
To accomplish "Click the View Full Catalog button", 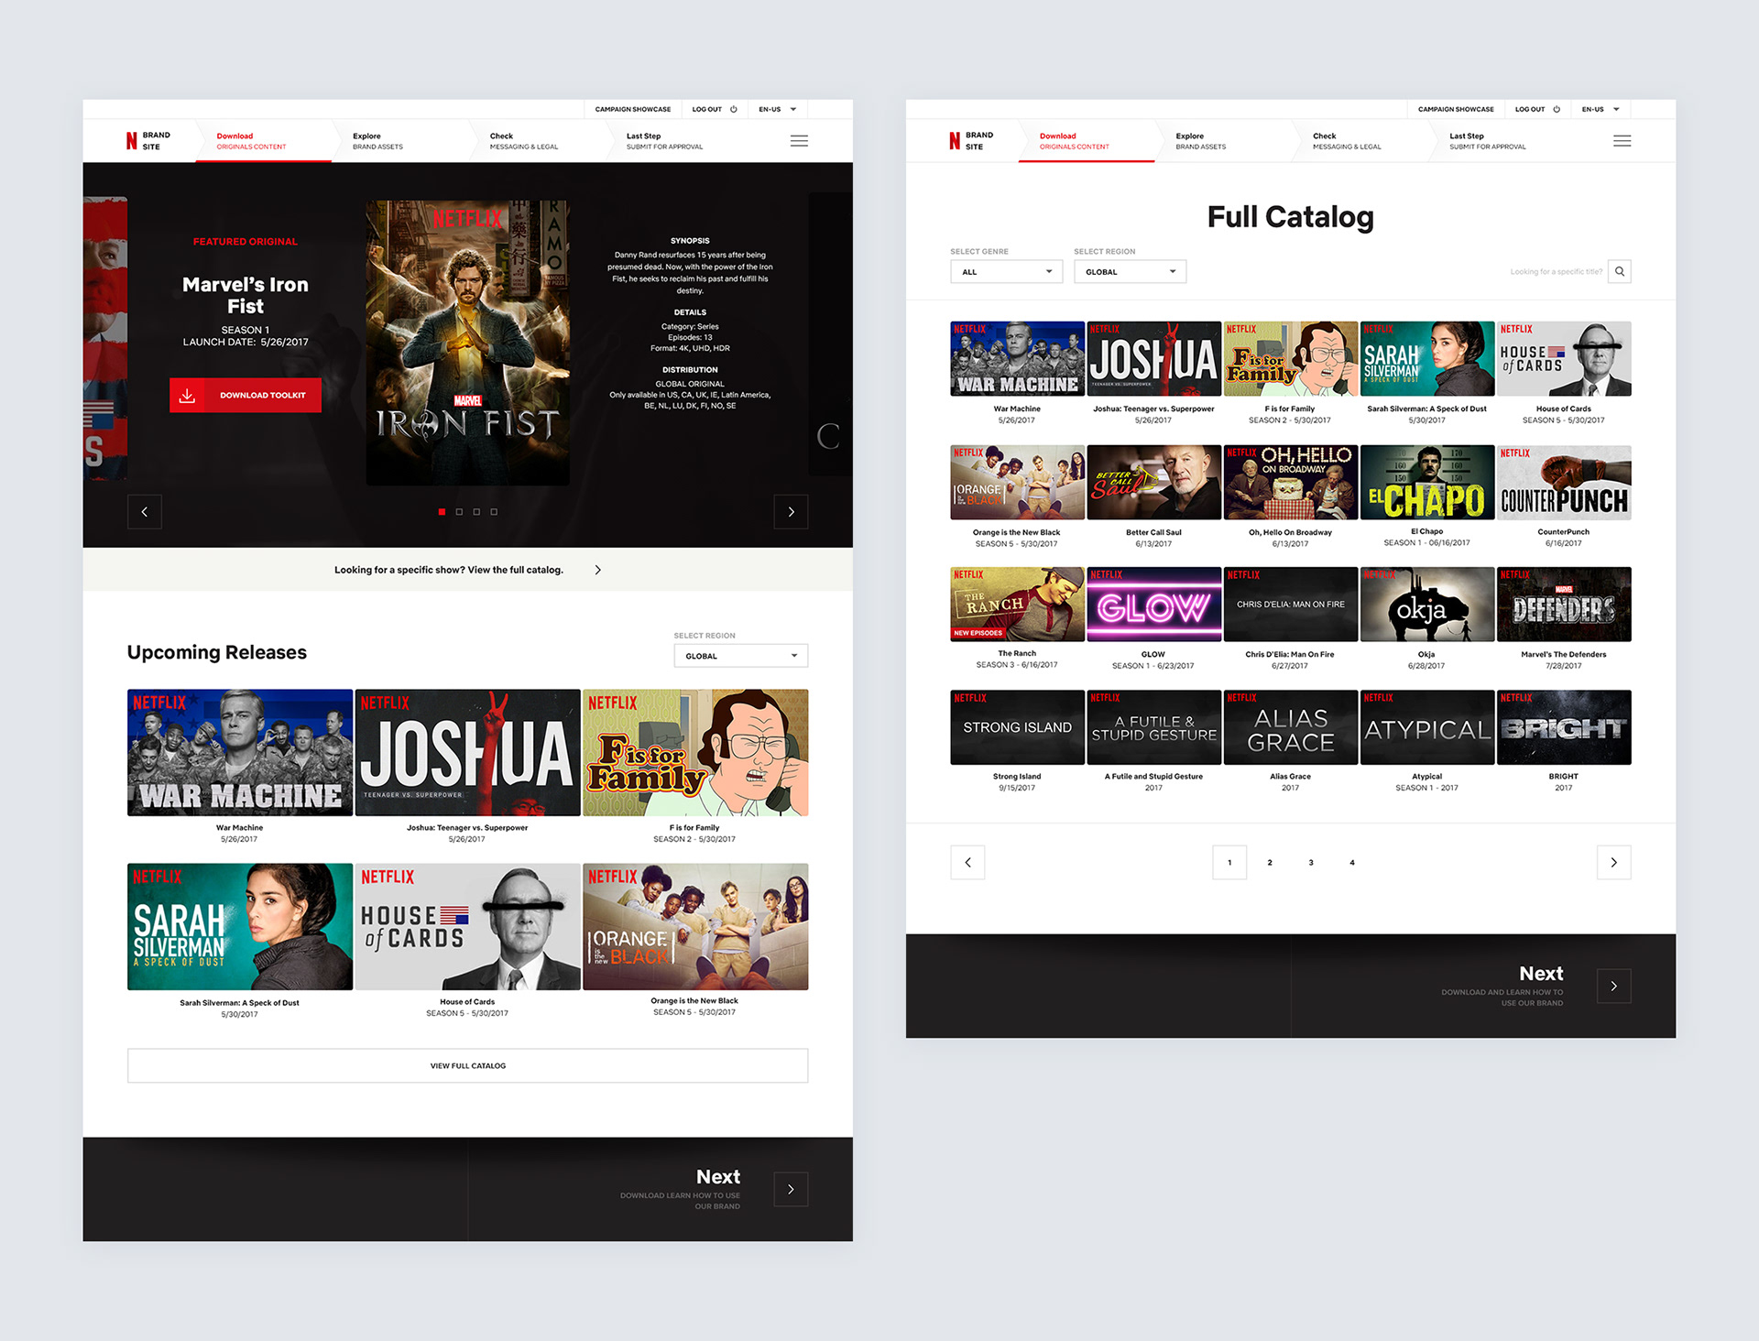I will pyautogui.click(x=467, y=1065).
